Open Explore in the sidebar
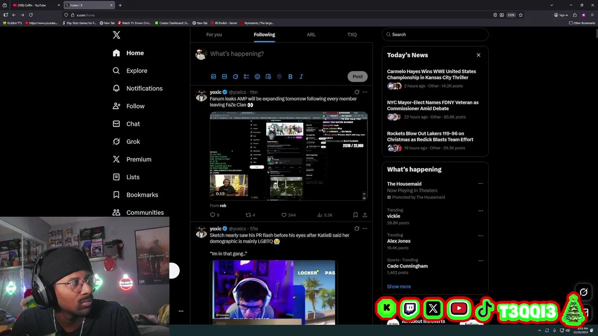 tap(130, 70)
